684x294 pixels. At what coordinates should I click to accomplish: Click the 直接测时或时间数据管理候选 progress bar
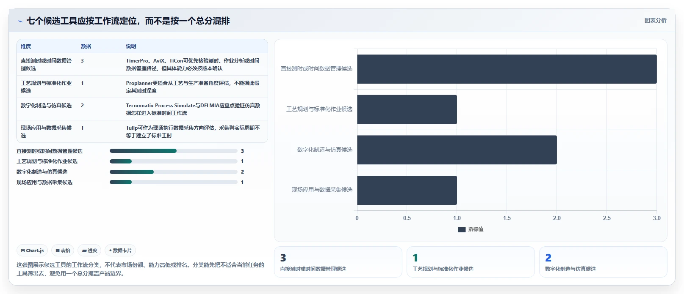(x=174, y=151)
